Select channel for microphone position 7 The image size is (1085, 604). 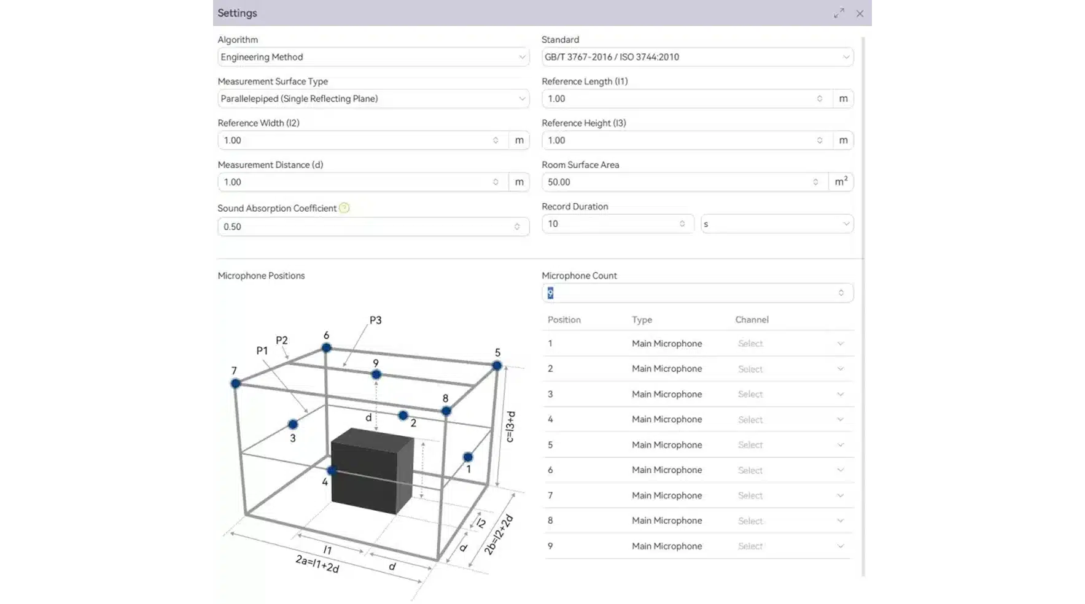tap(791, 495)
